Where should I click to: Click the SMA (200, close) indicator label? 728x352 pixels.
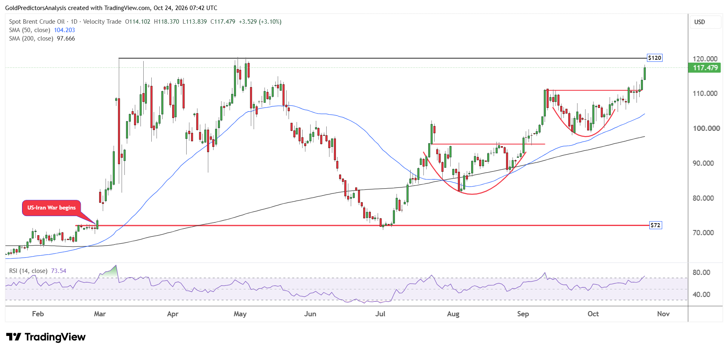(x=31, y=39)
